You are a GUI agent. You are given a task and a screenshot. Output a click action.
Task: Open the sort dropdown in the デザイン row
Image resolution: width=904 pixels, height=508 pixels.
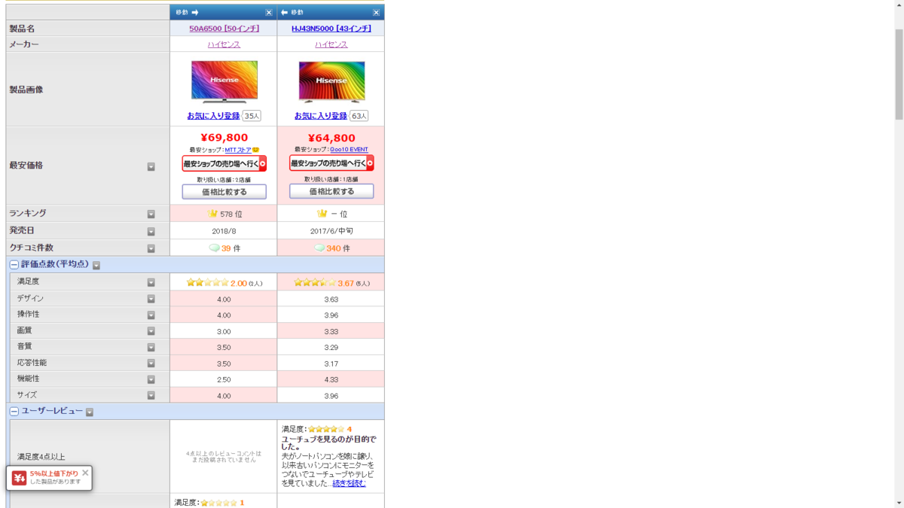(x=151, y=299)
